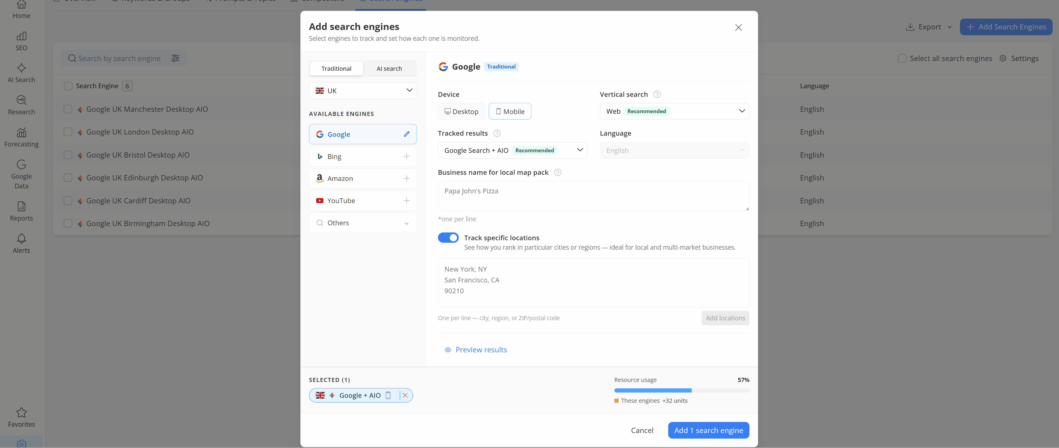Remove Google + AIO selected chip

[x=405, y=395]
